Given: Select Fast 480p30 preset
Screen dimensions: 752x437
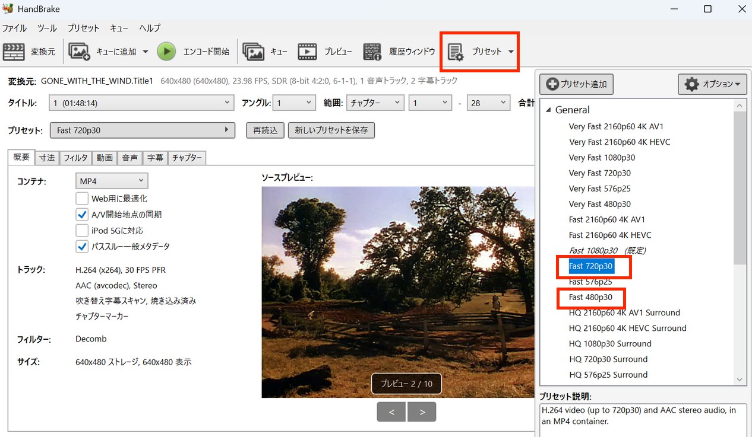Looking at the screenshot, I should coord(590,297).
